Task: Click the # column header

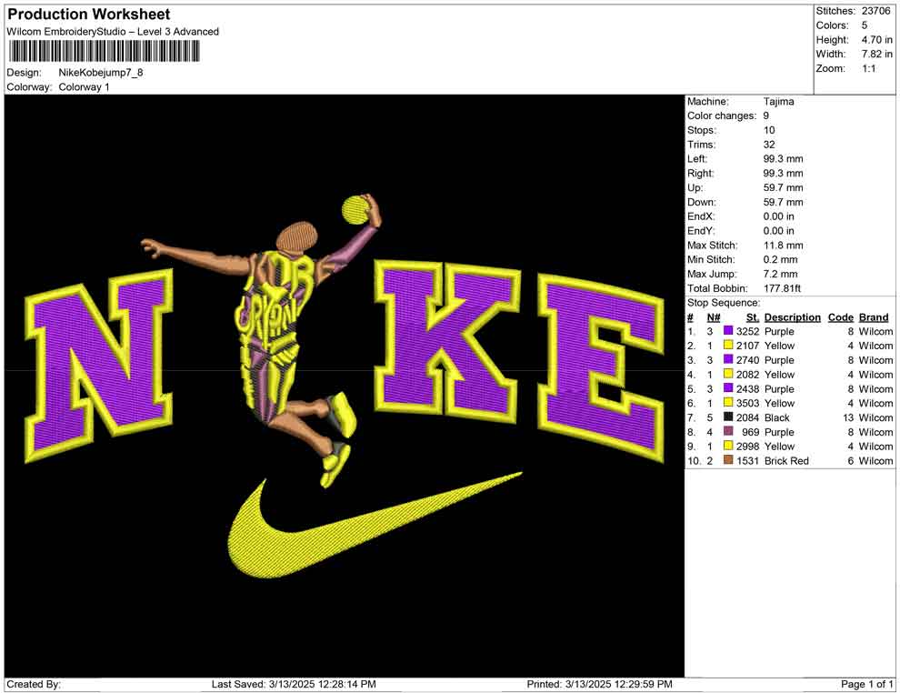Action: [x=691, y=316]
